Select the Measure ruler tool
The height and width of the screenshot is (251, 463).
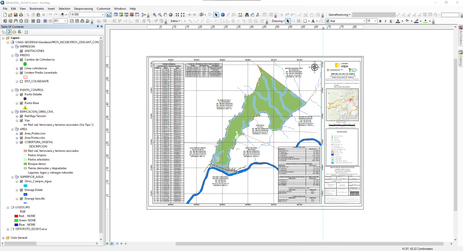click(240, 14)
